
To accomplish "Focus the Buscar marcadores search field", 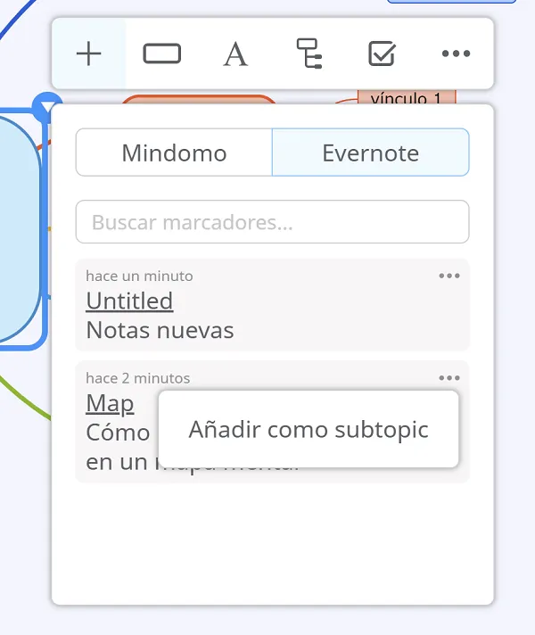I will (x=273, y=221).
